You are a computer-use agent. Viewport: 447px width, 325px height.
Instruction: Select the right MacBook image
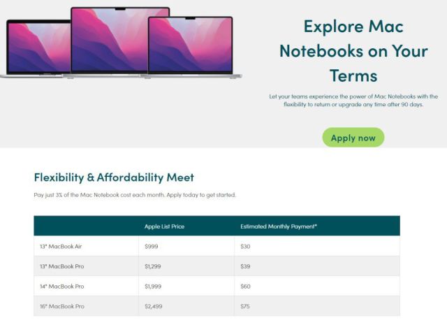[191, 48]
